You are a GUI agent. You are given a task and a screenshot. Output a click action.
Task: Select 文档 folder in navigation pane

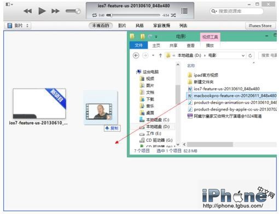pos(147,92)
